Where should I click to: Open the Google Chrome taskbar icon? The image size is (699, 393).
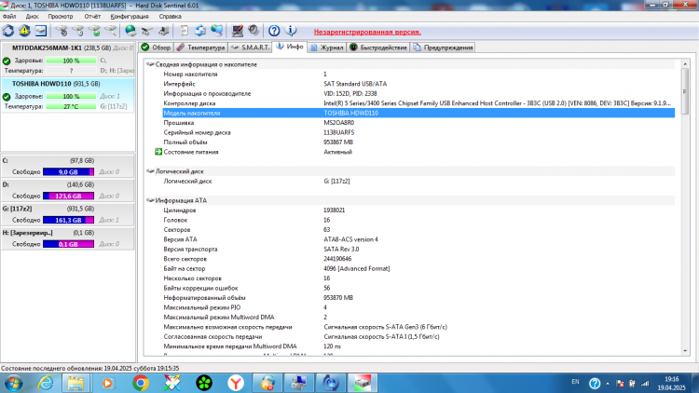[141, 383]
